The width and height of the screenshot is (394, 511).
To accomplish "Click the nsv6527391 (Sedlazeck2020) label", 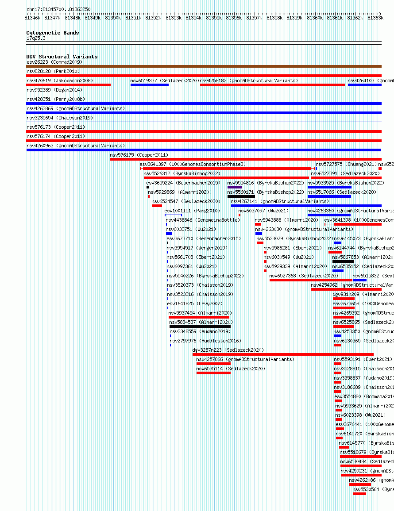I will (345, 174).
